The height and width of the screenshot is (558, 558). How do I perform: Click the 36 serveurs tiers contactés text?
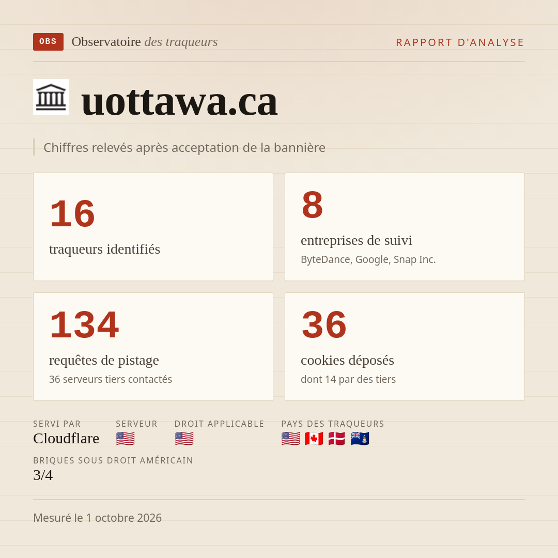pyautogui.click(x=111, y=379)
